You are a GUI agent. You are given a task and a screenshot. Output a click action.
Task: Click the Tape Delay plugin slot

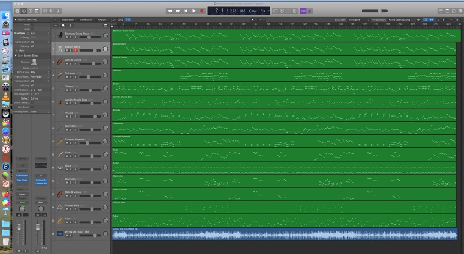(22, 180)
